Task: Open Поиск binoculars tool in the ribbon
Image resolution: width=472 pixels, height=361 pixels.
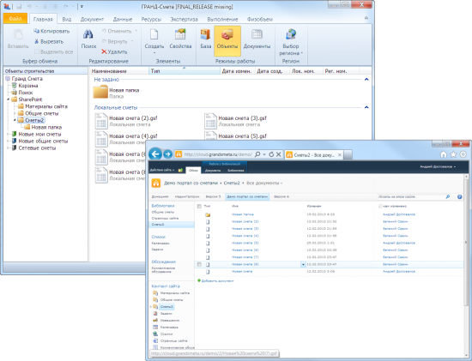Action: click(x=88, y=34)
